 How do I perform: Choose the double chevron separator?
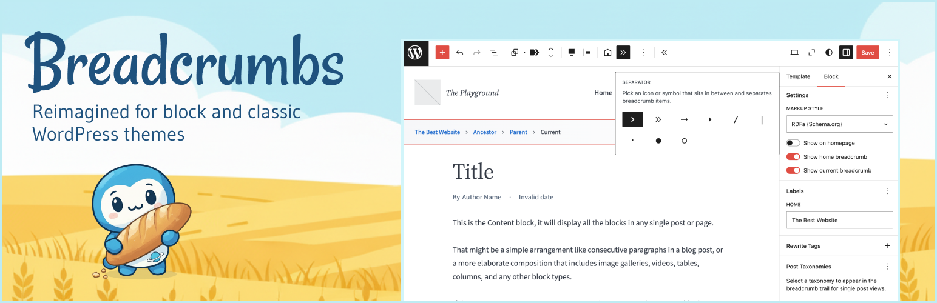[658, 119]
